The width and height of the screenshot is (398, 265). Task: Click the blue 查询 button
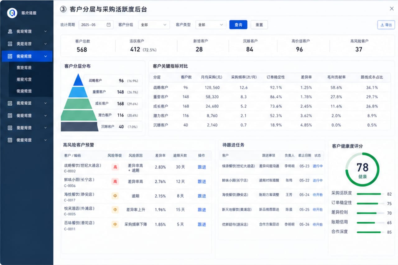pyautogui.click(x=238, y=25)
